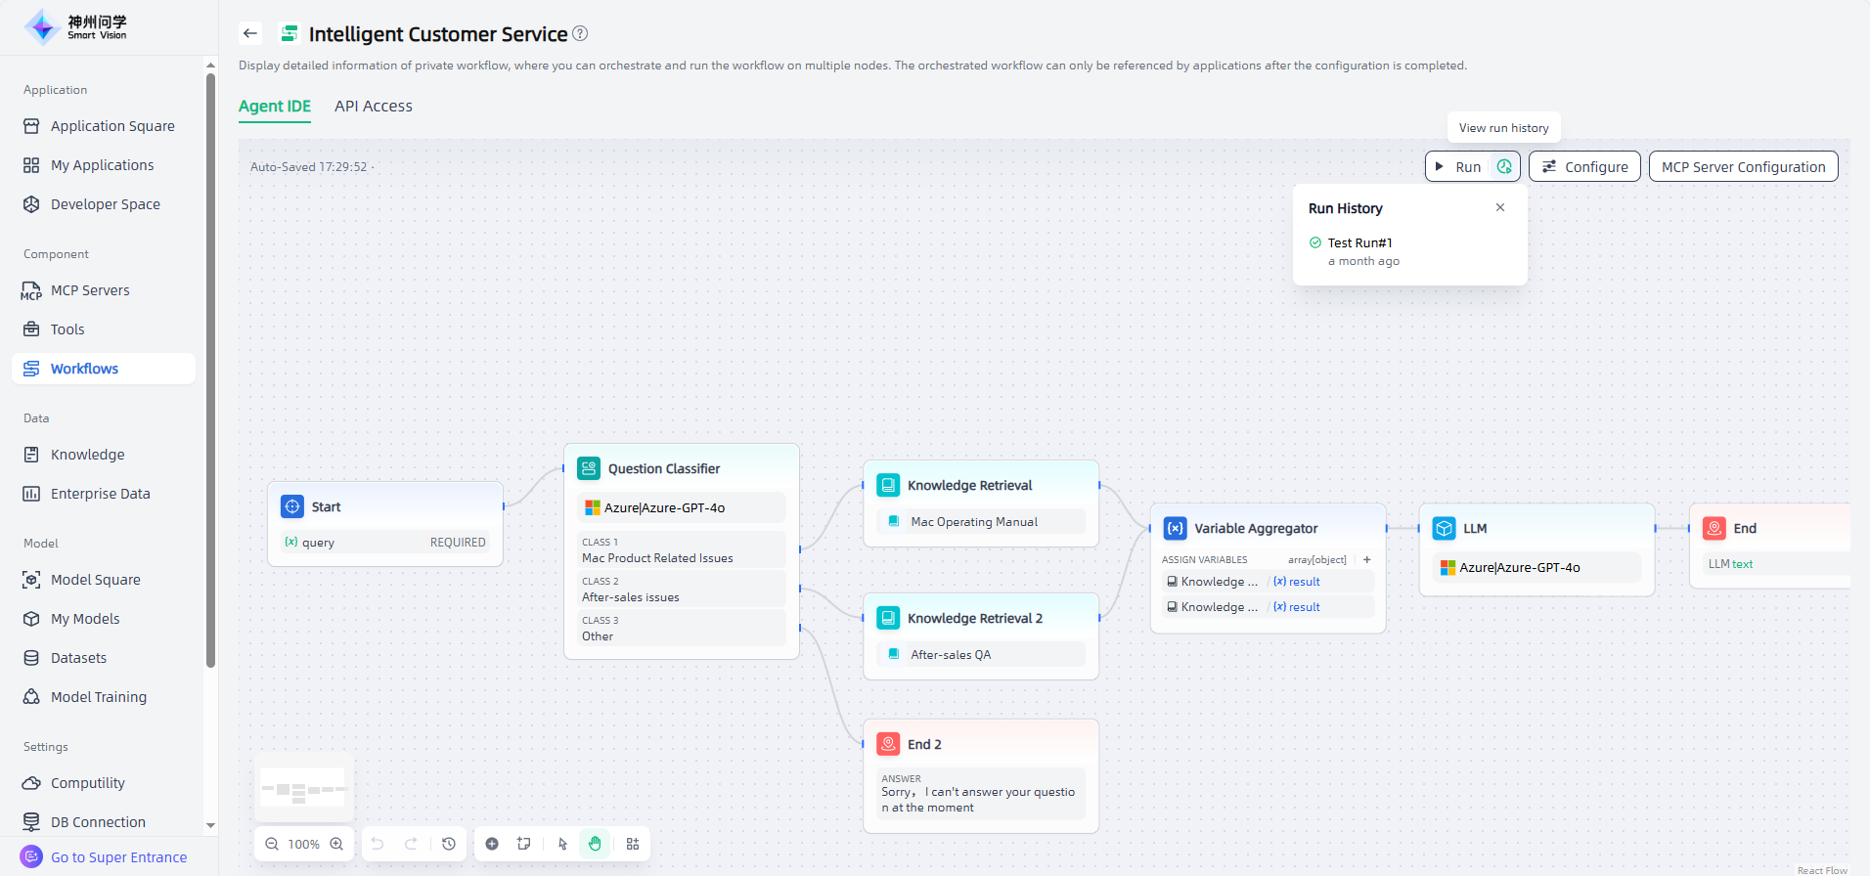The image size is (1870, 876).
Task: Click the Run button
Action: tap(1458, 167)
